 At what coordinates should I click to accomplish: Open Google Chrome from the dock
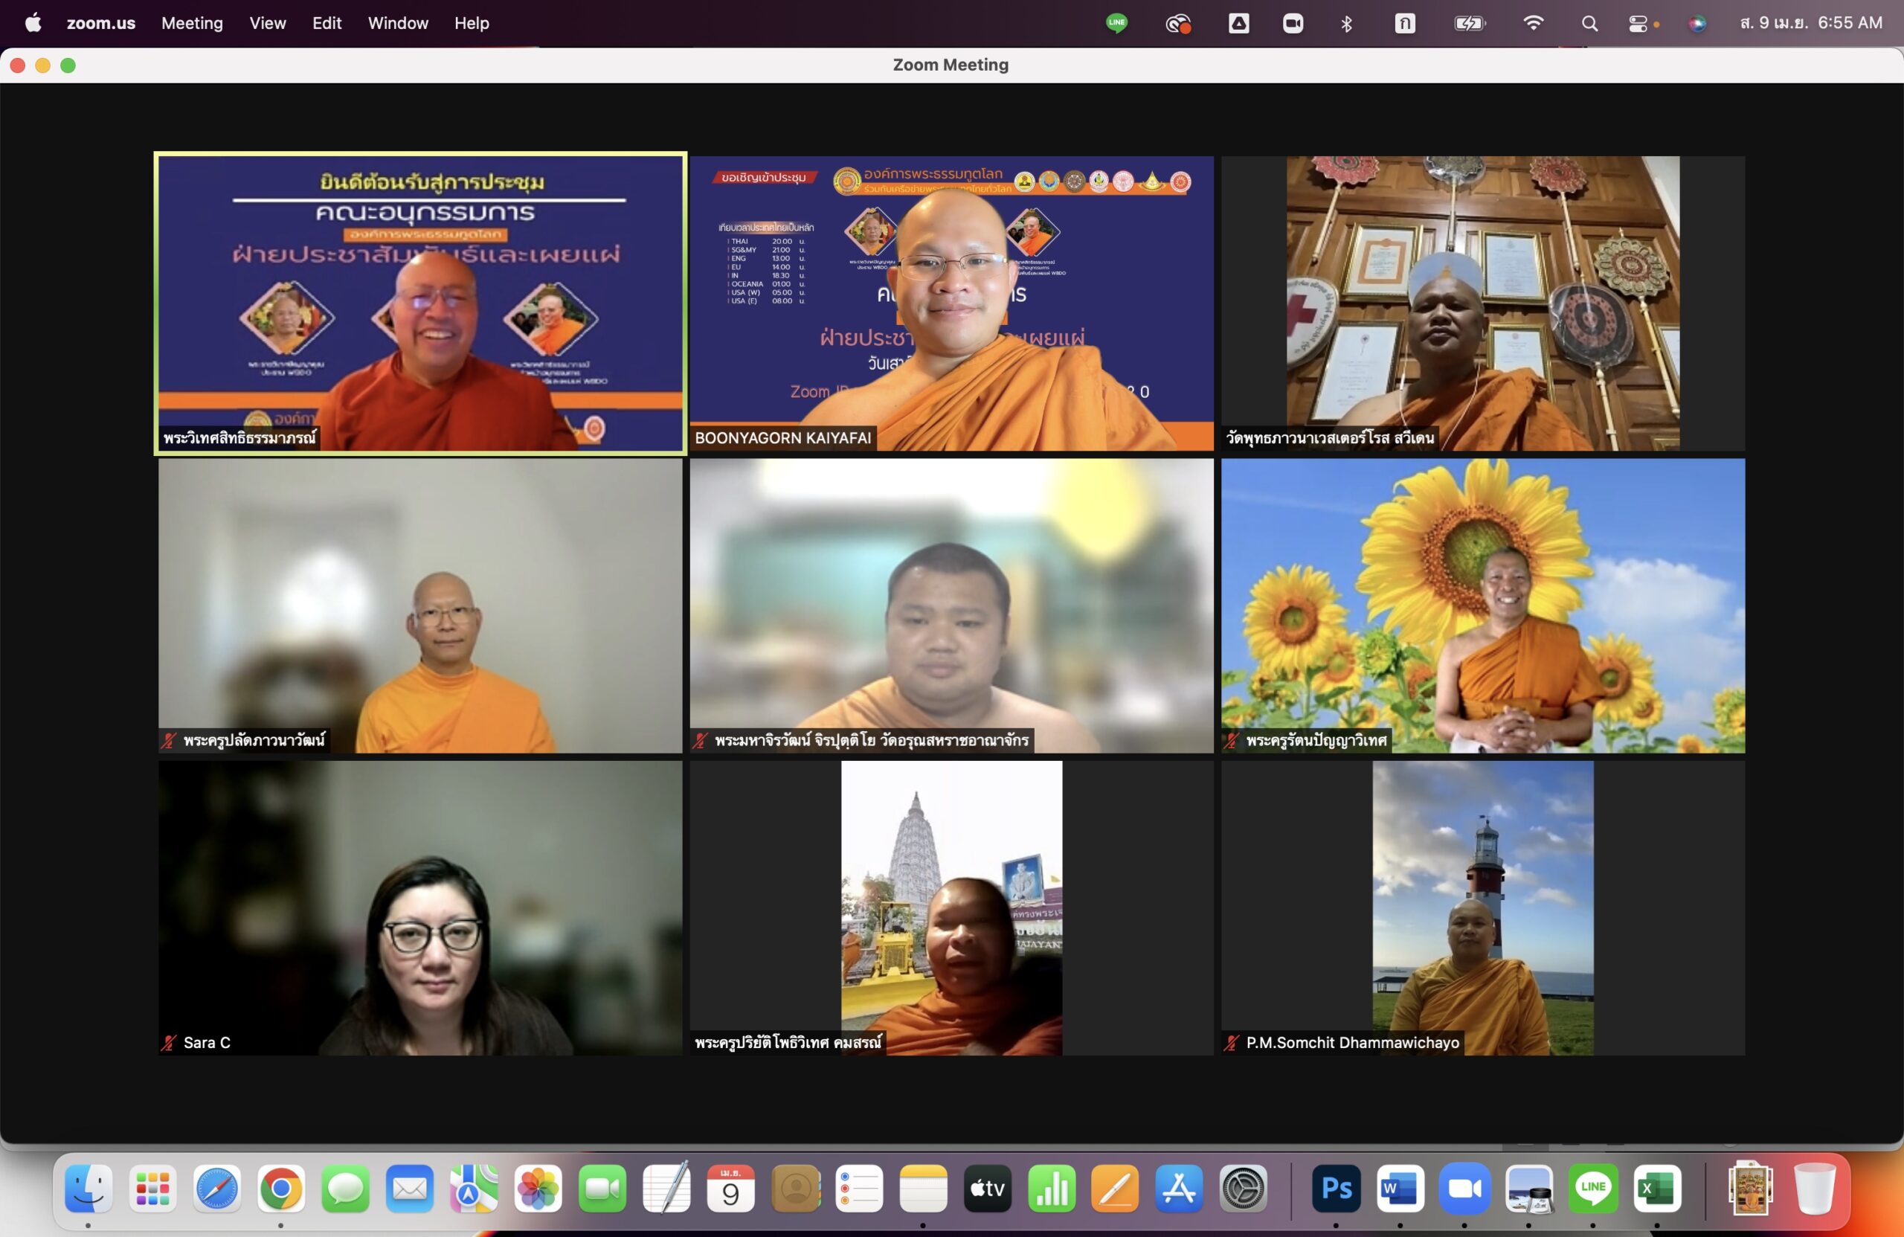pyautogui.click(x=281, y=1189)
